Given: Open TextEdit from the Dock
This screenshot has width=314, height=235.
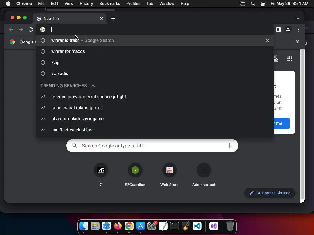Looking at the screenshot, I should click(163, 226).
